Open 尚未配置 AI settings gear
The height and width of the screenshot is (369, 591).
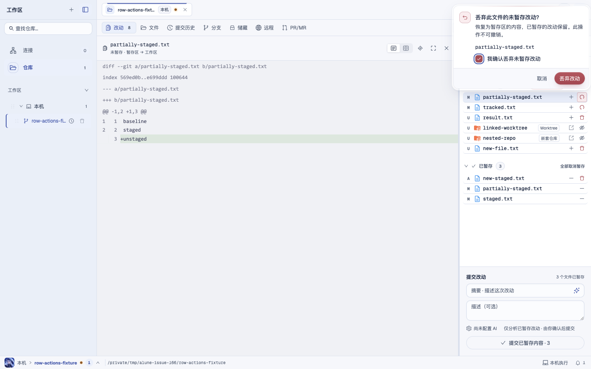pyautogui.click(x=469, y=328)
